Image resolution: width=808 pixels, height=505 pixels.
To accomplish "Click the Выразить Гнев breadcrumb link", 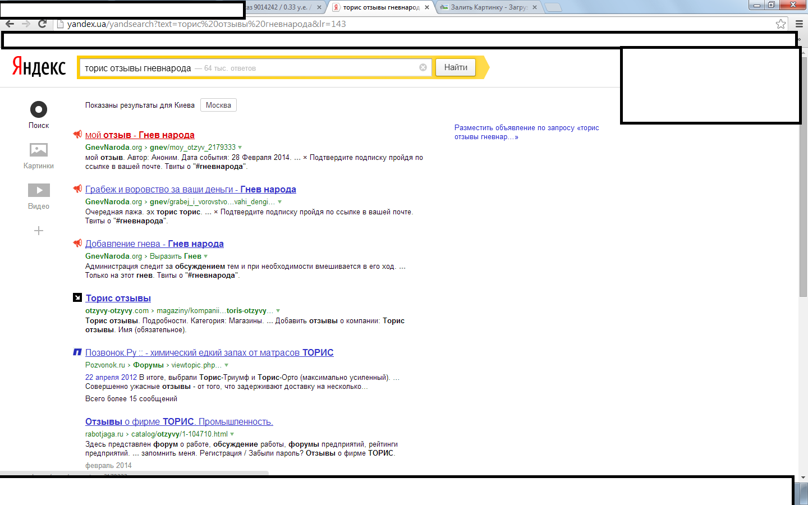I will (176, 256).
